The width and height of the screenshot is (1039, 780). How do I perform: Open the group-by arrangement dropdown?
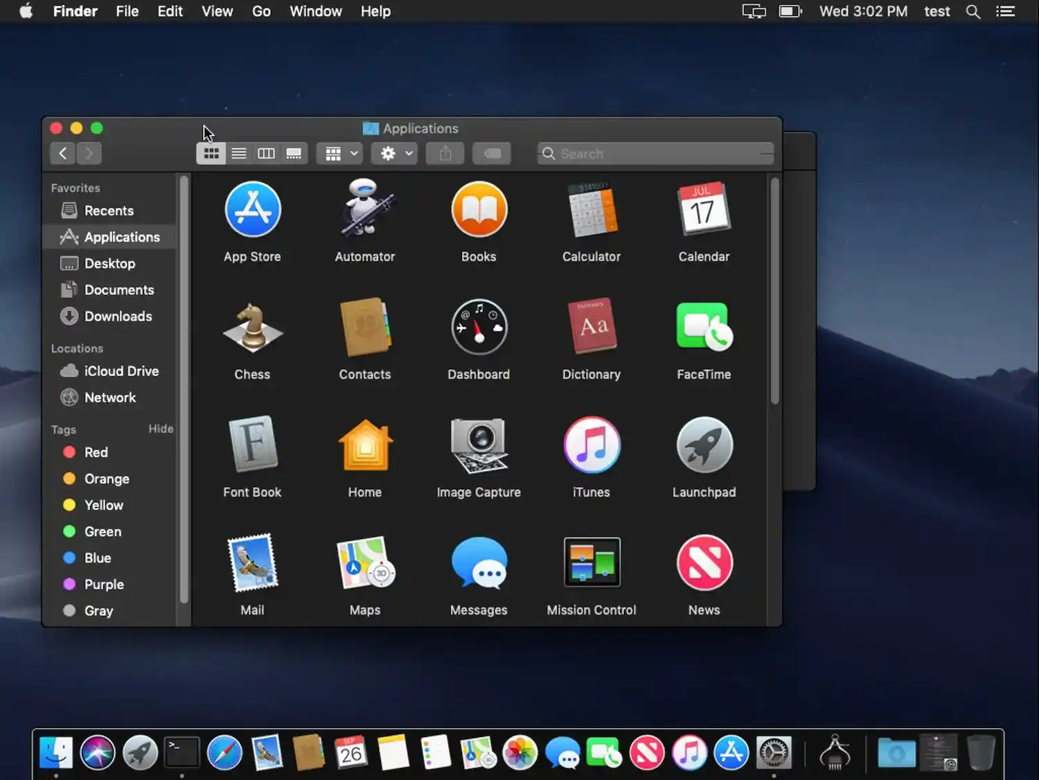[x=340, y=154]
